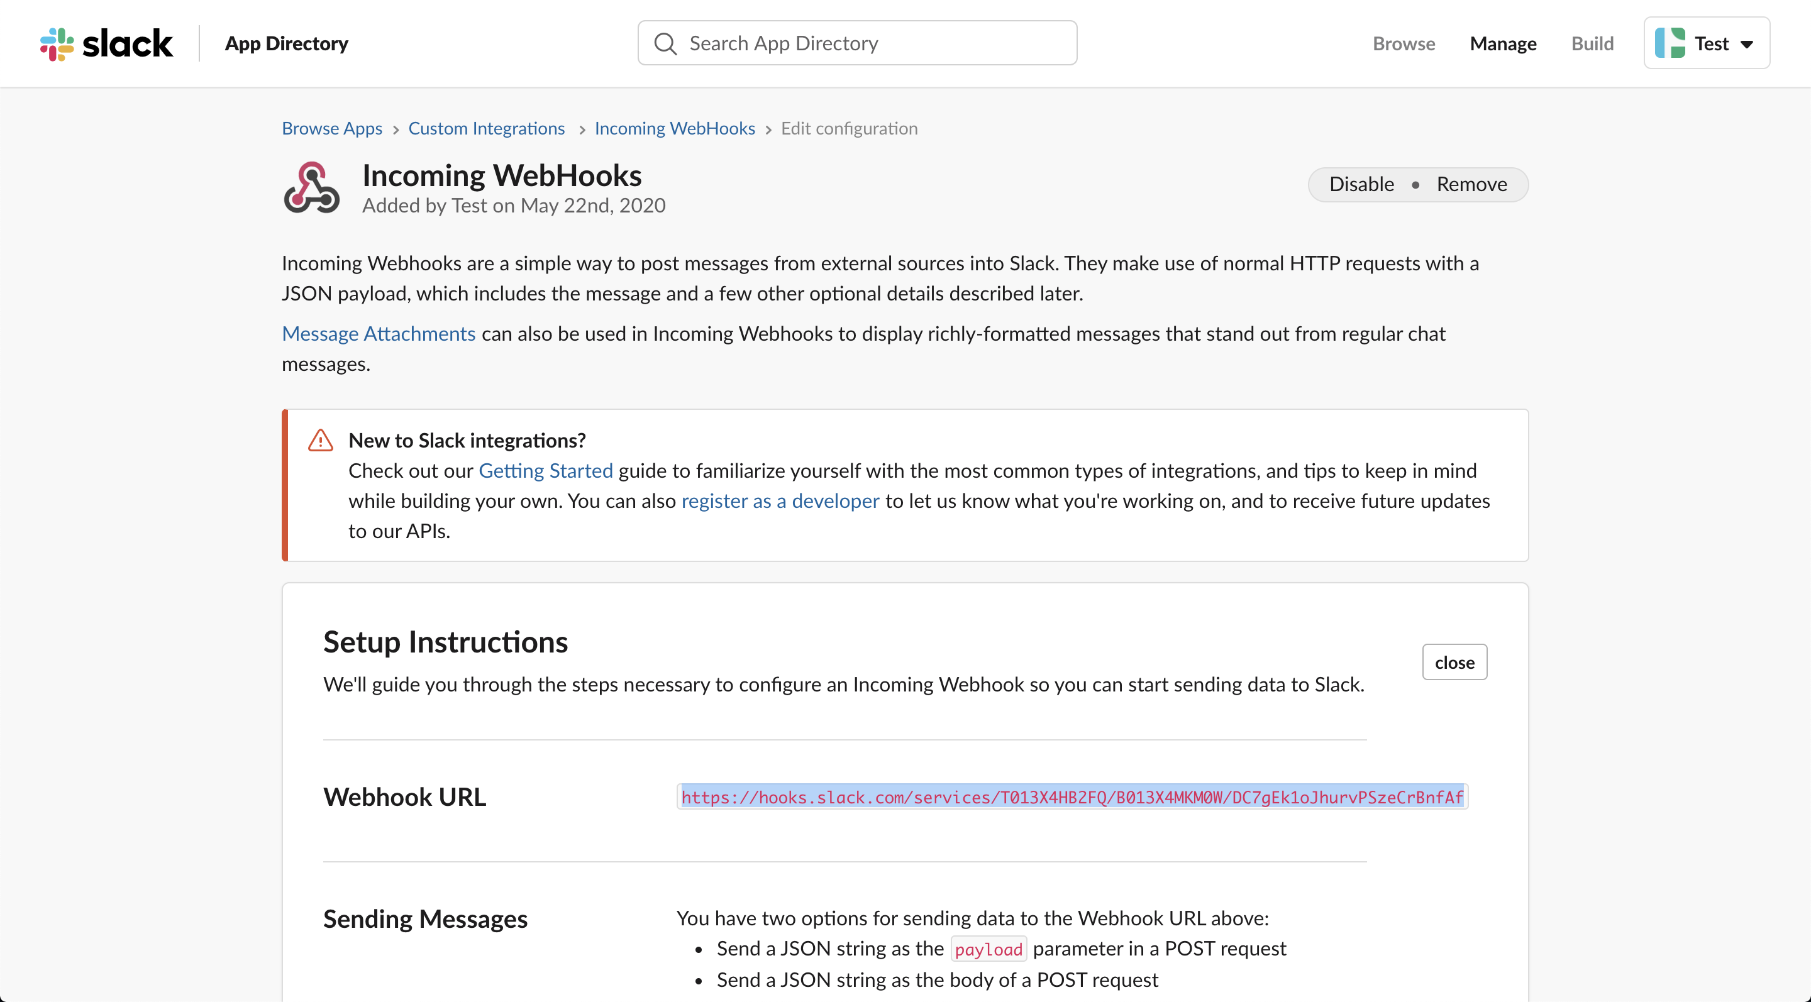1811x1002 pixels.
Task: Close the Setup Instructions panel
Action: coord(1454,662)
